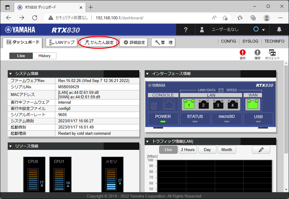The image size is (289, 199).
Task: Click the microSD indicator
Action: point(227,122)
